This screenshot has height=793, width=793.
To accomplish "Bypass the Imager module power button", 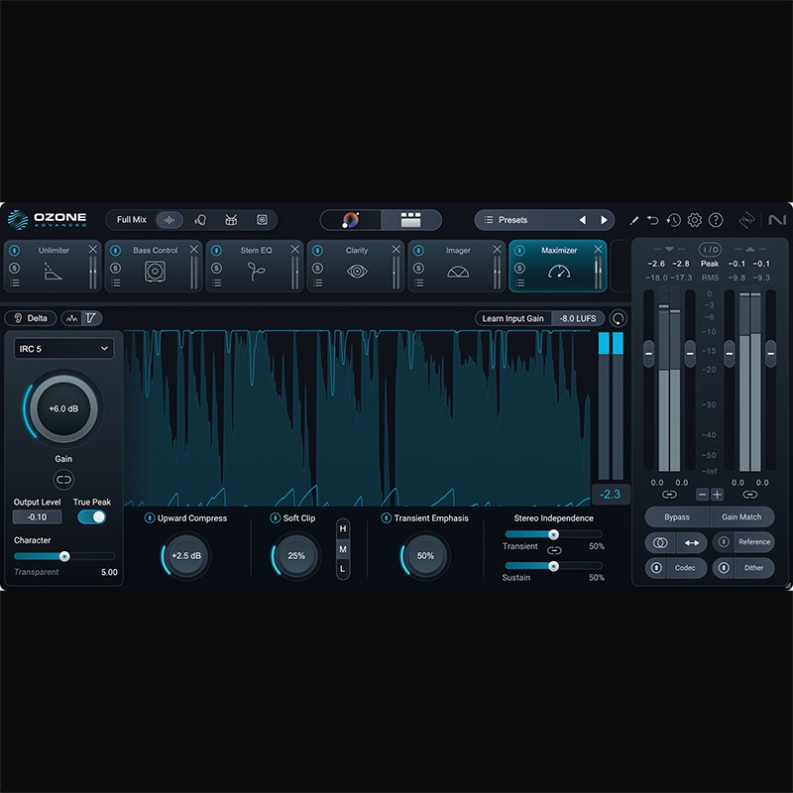I will (418, 251).
